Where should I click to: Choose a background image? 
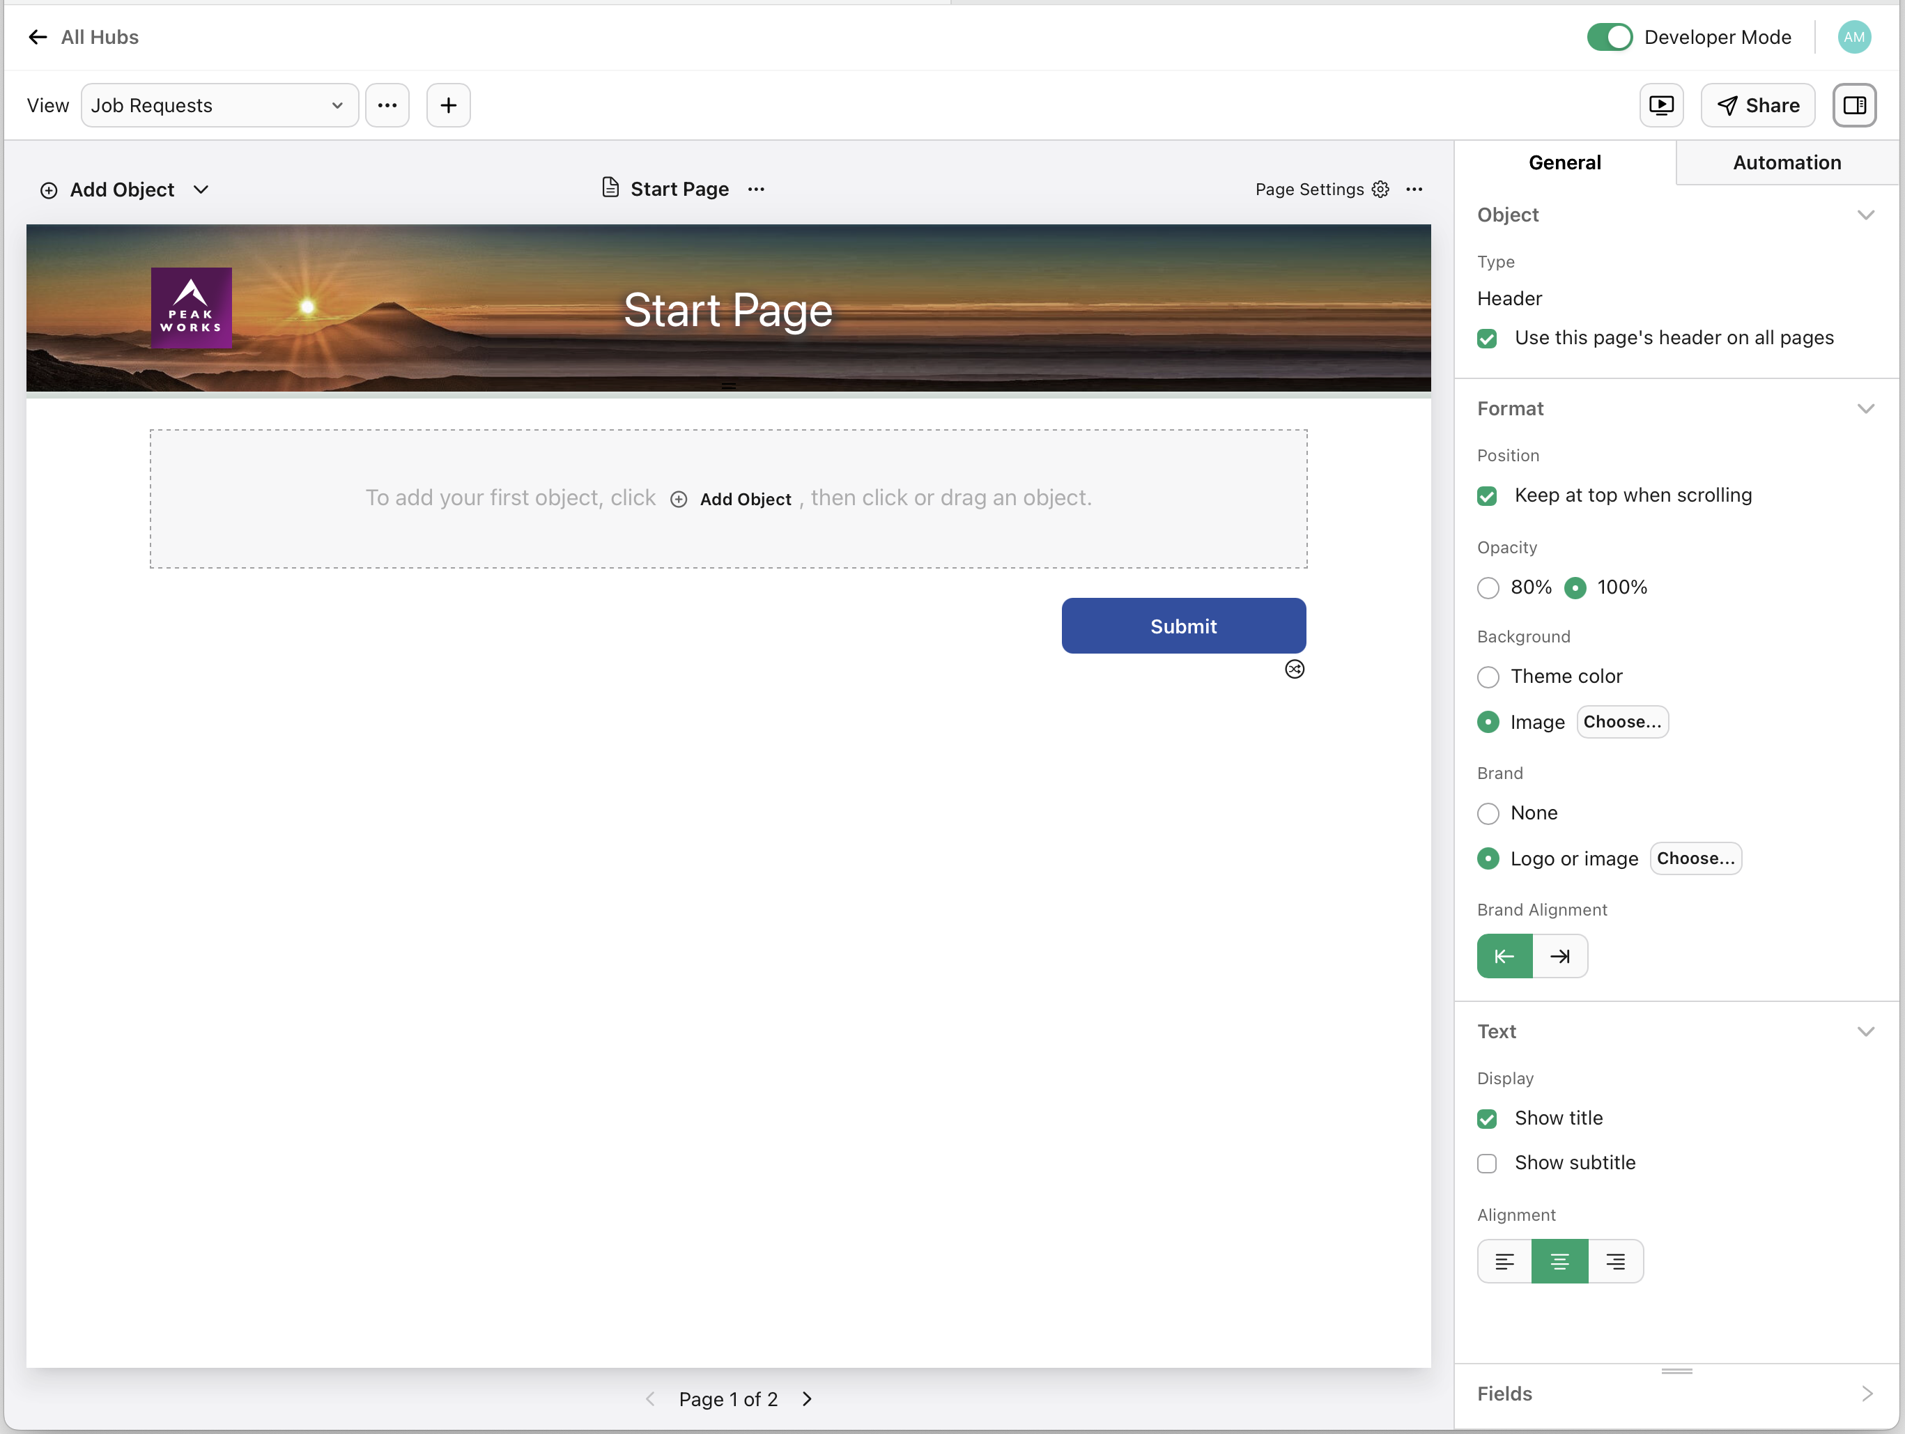click(1621, 722)
